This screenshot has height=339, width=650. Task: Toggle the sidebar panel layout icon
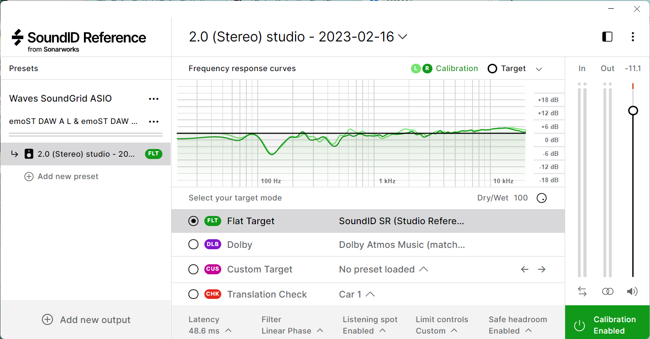tap(607, 37)
